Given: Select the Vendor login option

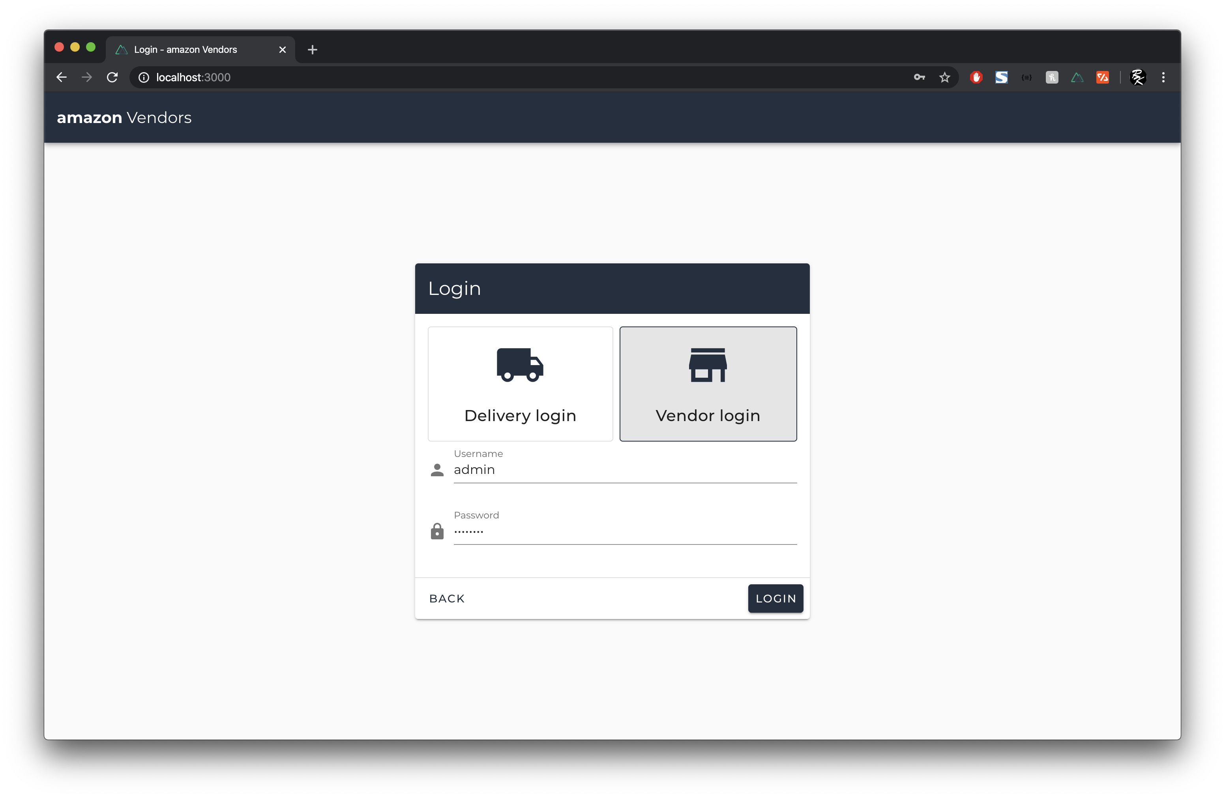Looking at the screenshot, I should 708,414.
